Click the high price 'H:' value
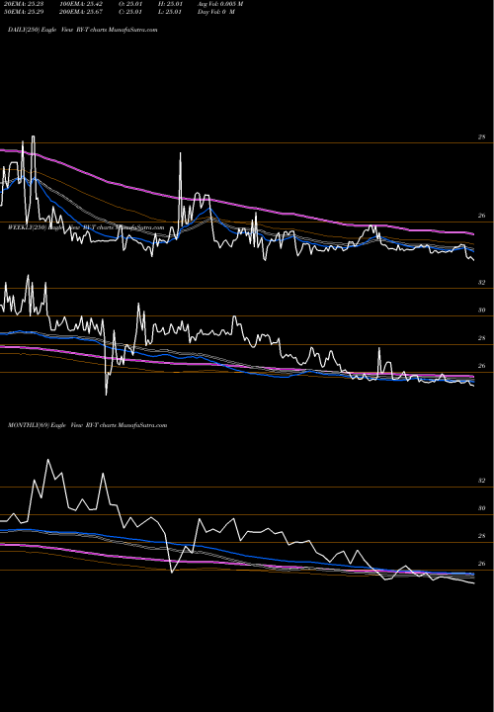This screenshot has height=712, width=494. 171,4
